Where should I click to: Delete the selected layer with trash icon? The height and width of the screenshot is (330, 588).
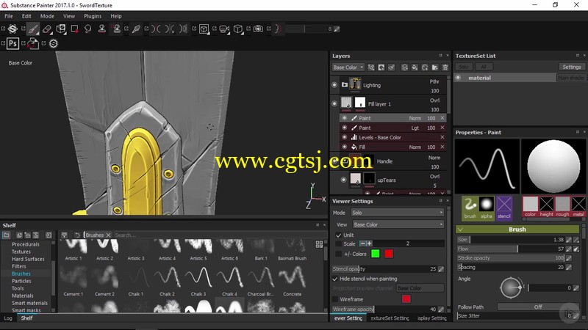tap(445, 67)
